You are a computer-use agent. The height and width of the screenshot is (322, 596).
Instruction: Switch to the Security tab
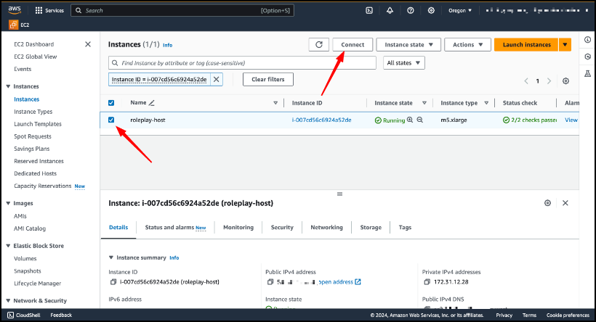pyautogui.click(x=282, y=227)
